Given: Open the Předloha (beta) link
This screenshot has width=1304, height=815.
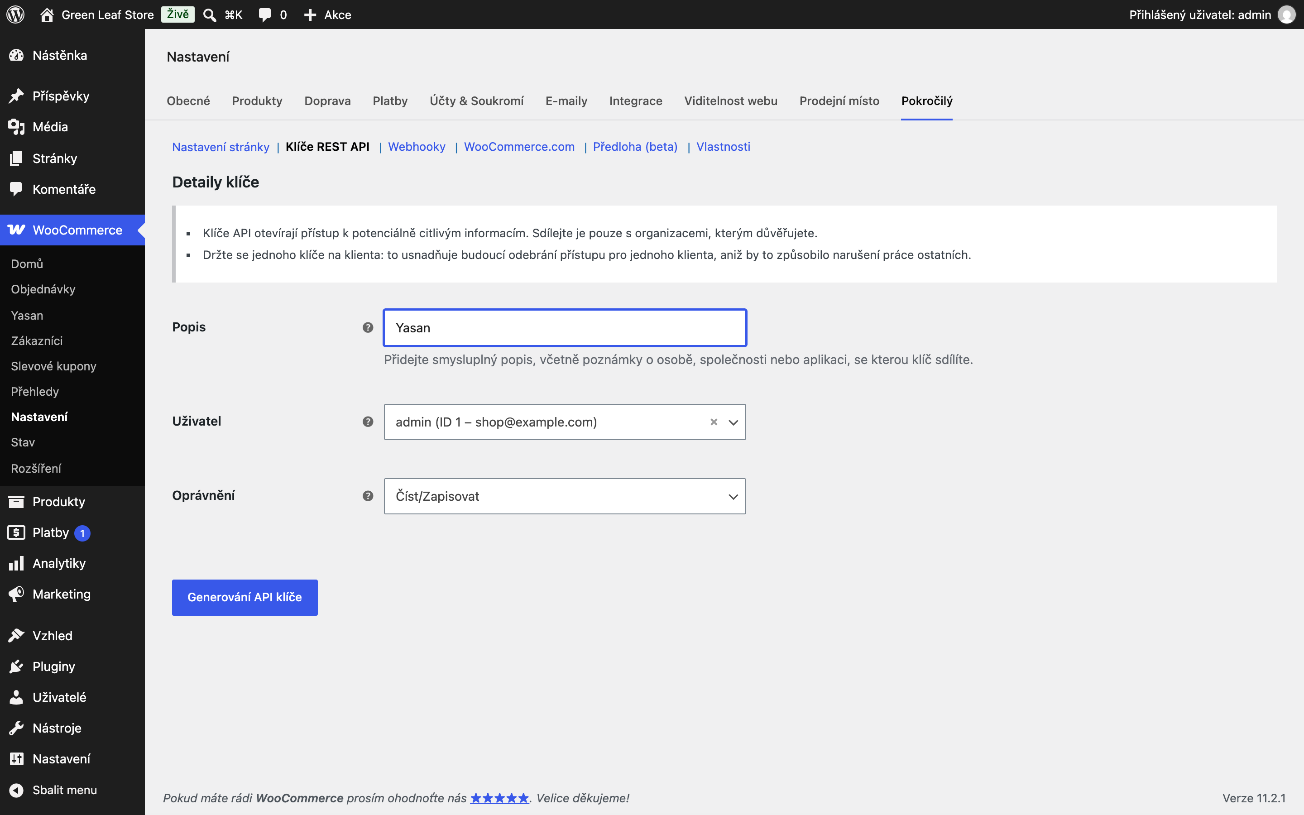Looking at the screenshot, I should [635, 147].
